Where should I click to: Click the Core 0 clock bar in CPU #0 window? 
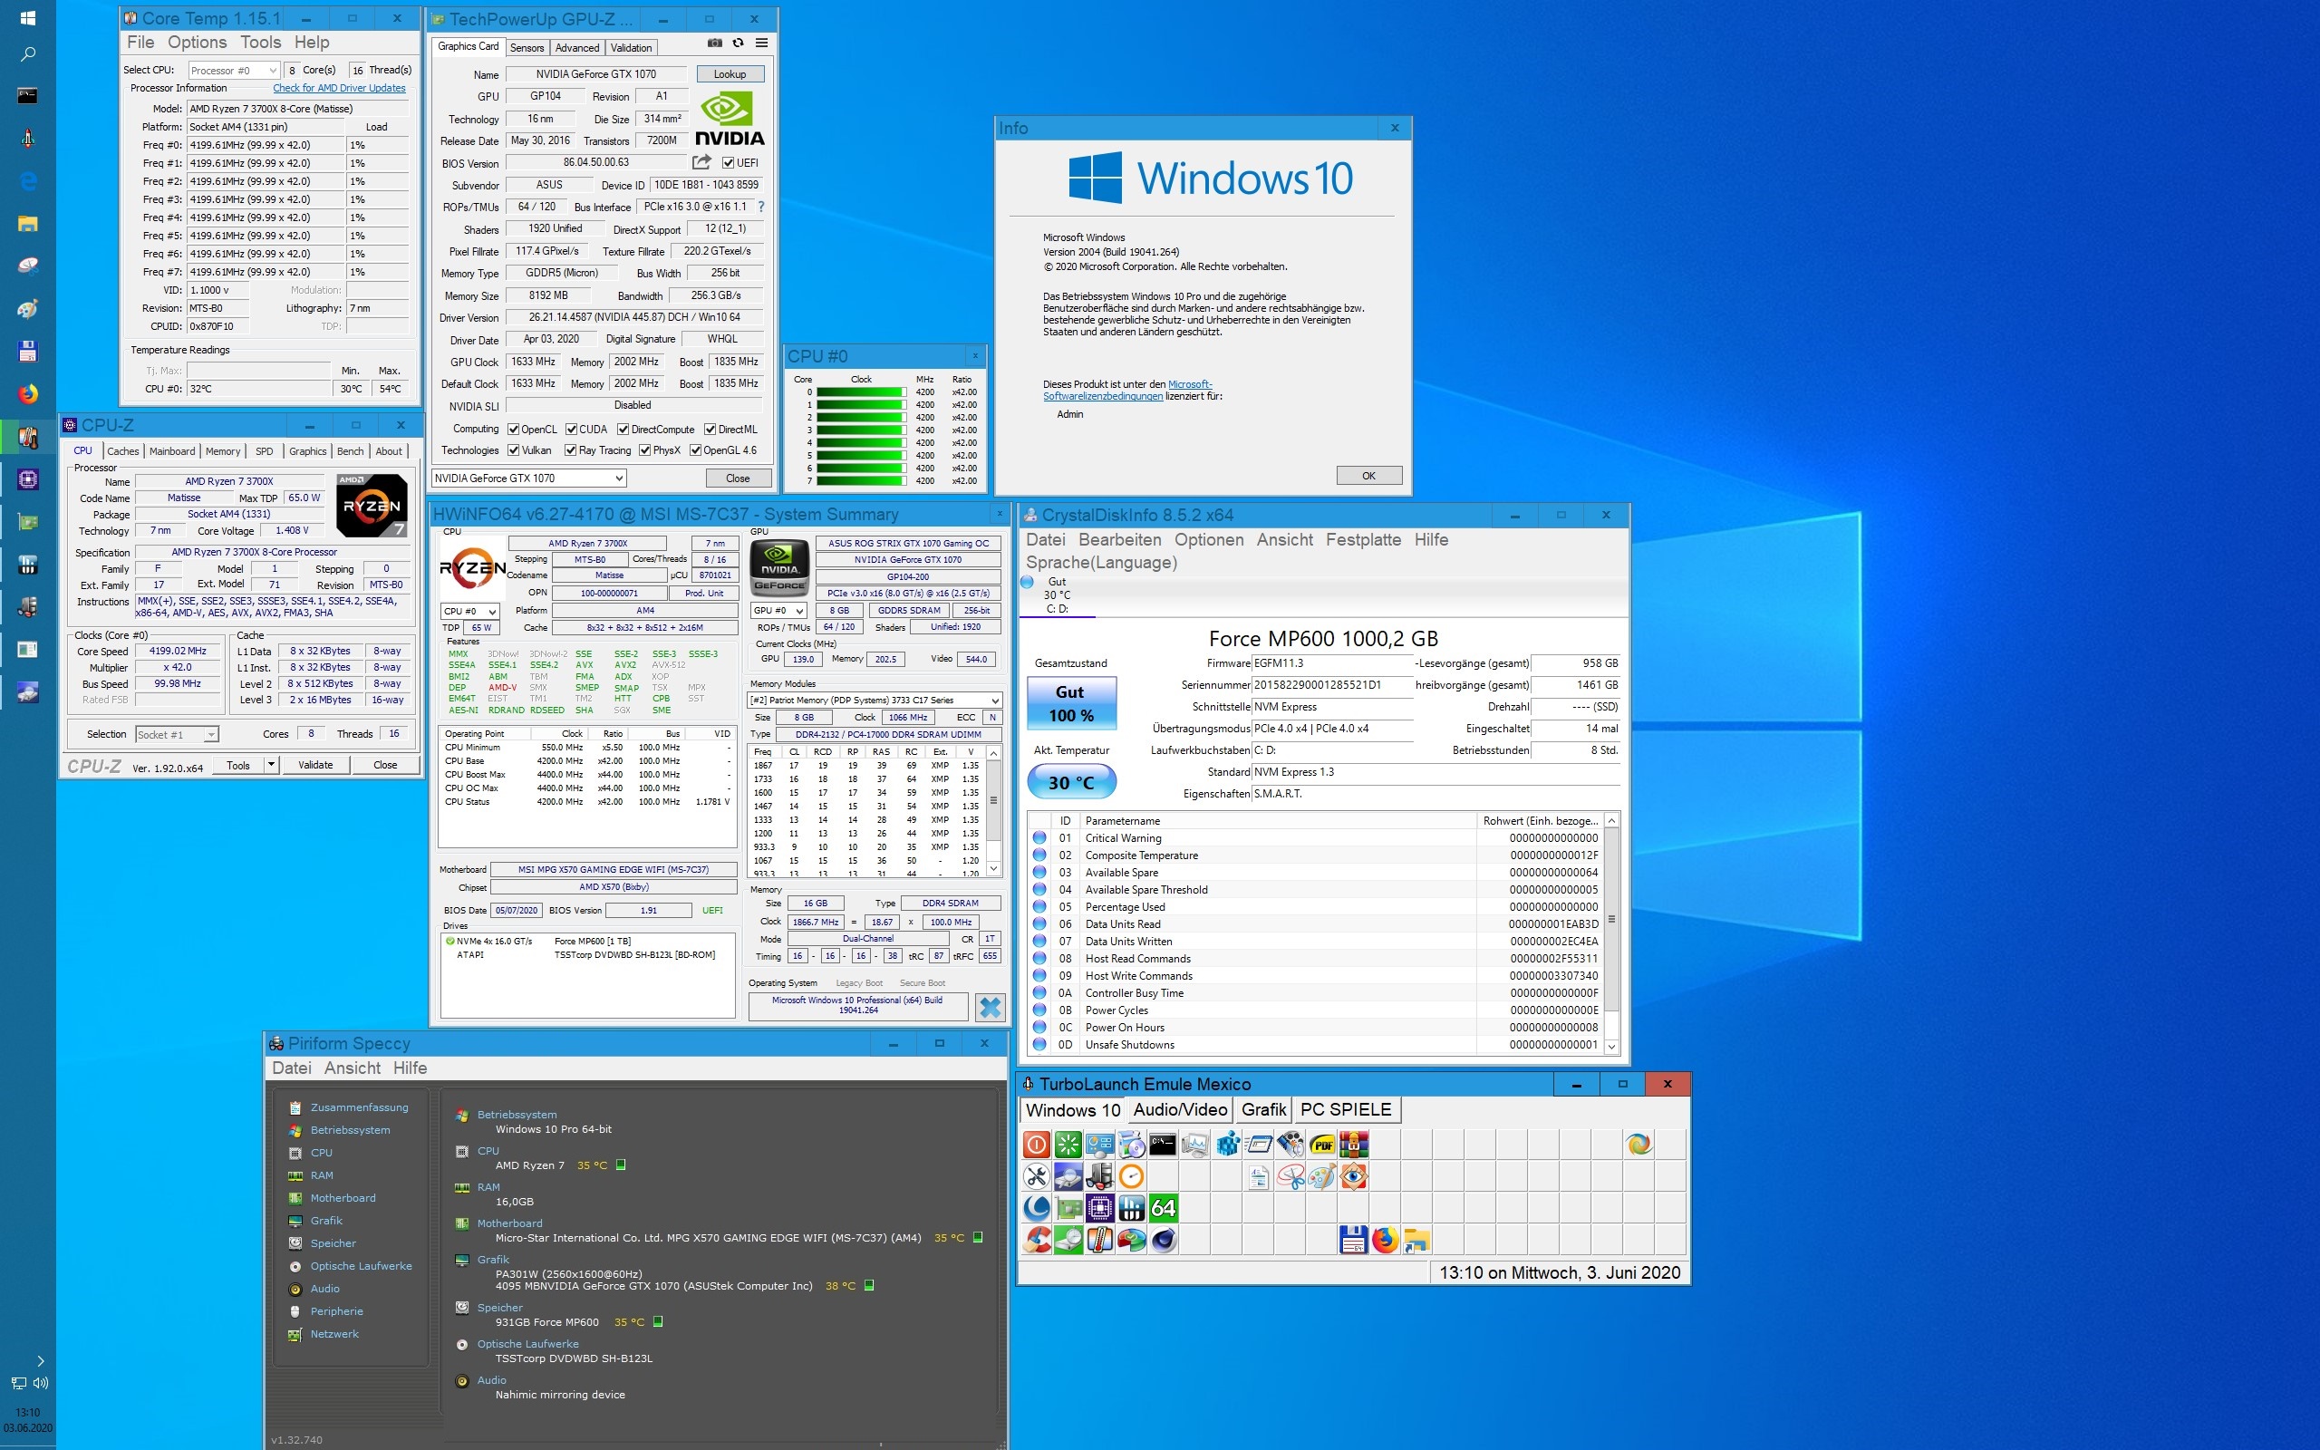pos(861,392)
